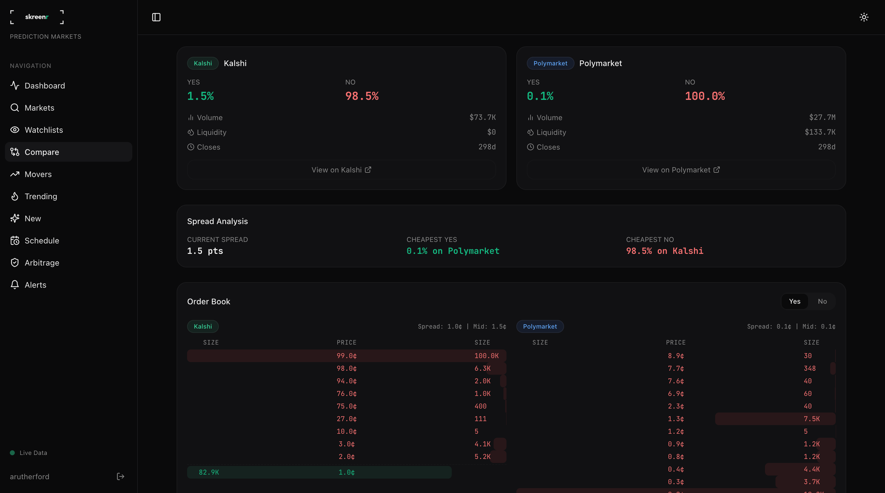Click the New sparkles icon
Viewport: 885px width, 493px height.
(15, 218)
